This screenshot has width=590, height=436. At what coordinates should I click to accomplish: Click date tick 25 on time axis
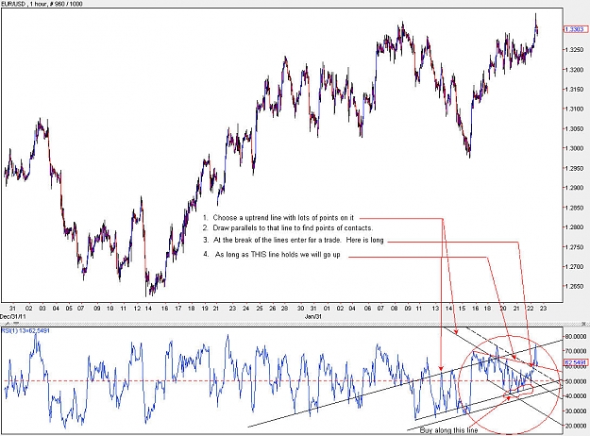pyautogui.click(x=260, y=309)
